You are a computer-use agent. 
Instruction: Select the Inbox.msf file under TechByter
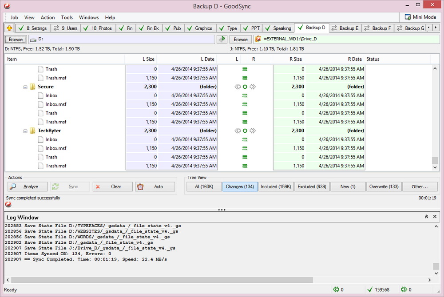click(x=56, y=148)
